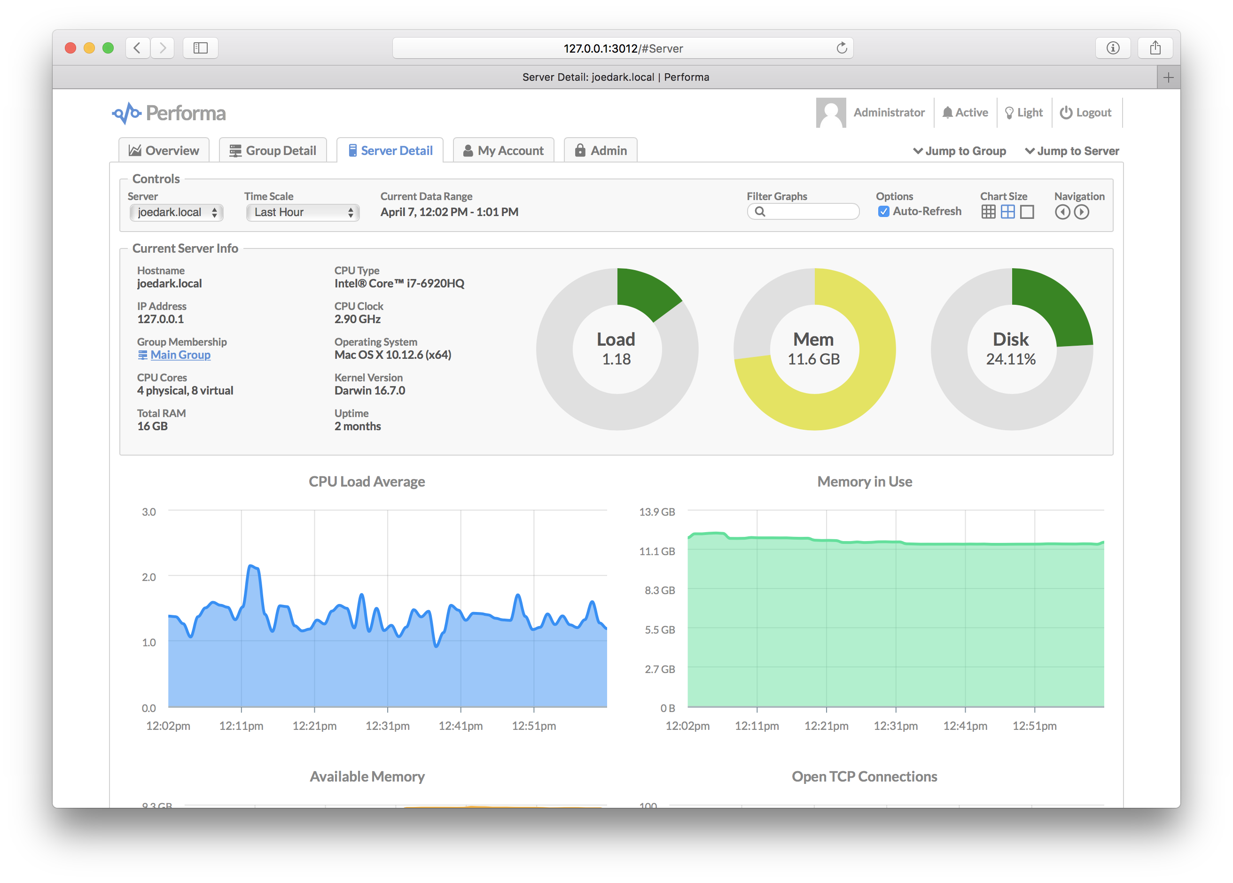This screenshot has height=883, width=1233.
Task: Reload the page with refresh icon
Action: 841,48
